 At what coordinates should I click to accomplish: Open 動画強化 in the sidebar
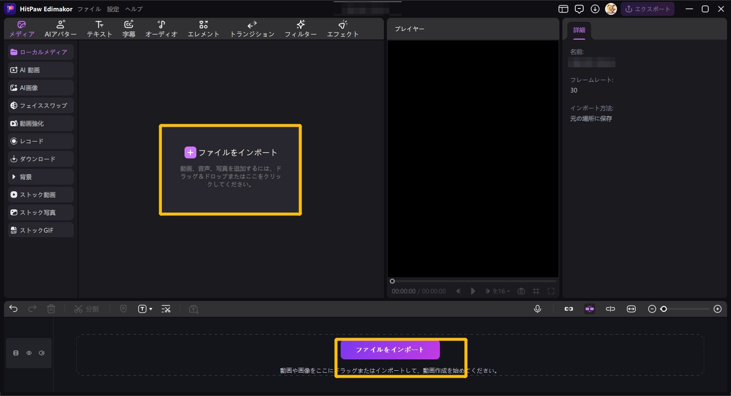tap(41, 123)
